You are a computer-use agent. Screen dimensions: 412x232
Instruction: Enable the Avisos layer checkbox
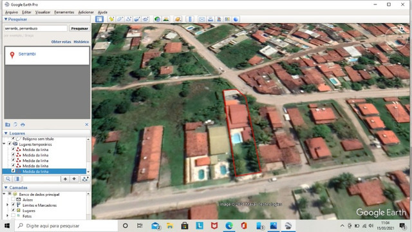click(x=13, y=200)
